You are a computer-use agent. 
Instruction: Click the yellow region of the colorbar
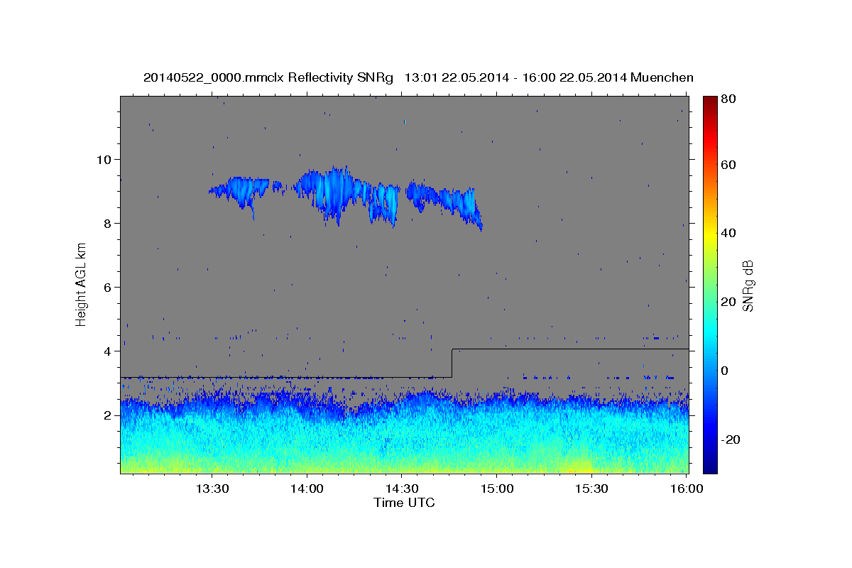click(x=710, y=234)
